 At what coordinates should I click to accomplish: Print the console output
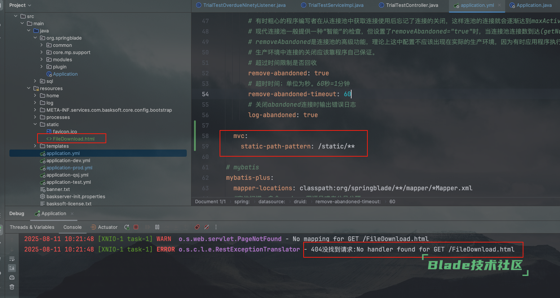pyautogui.click(x=12, y=277)
